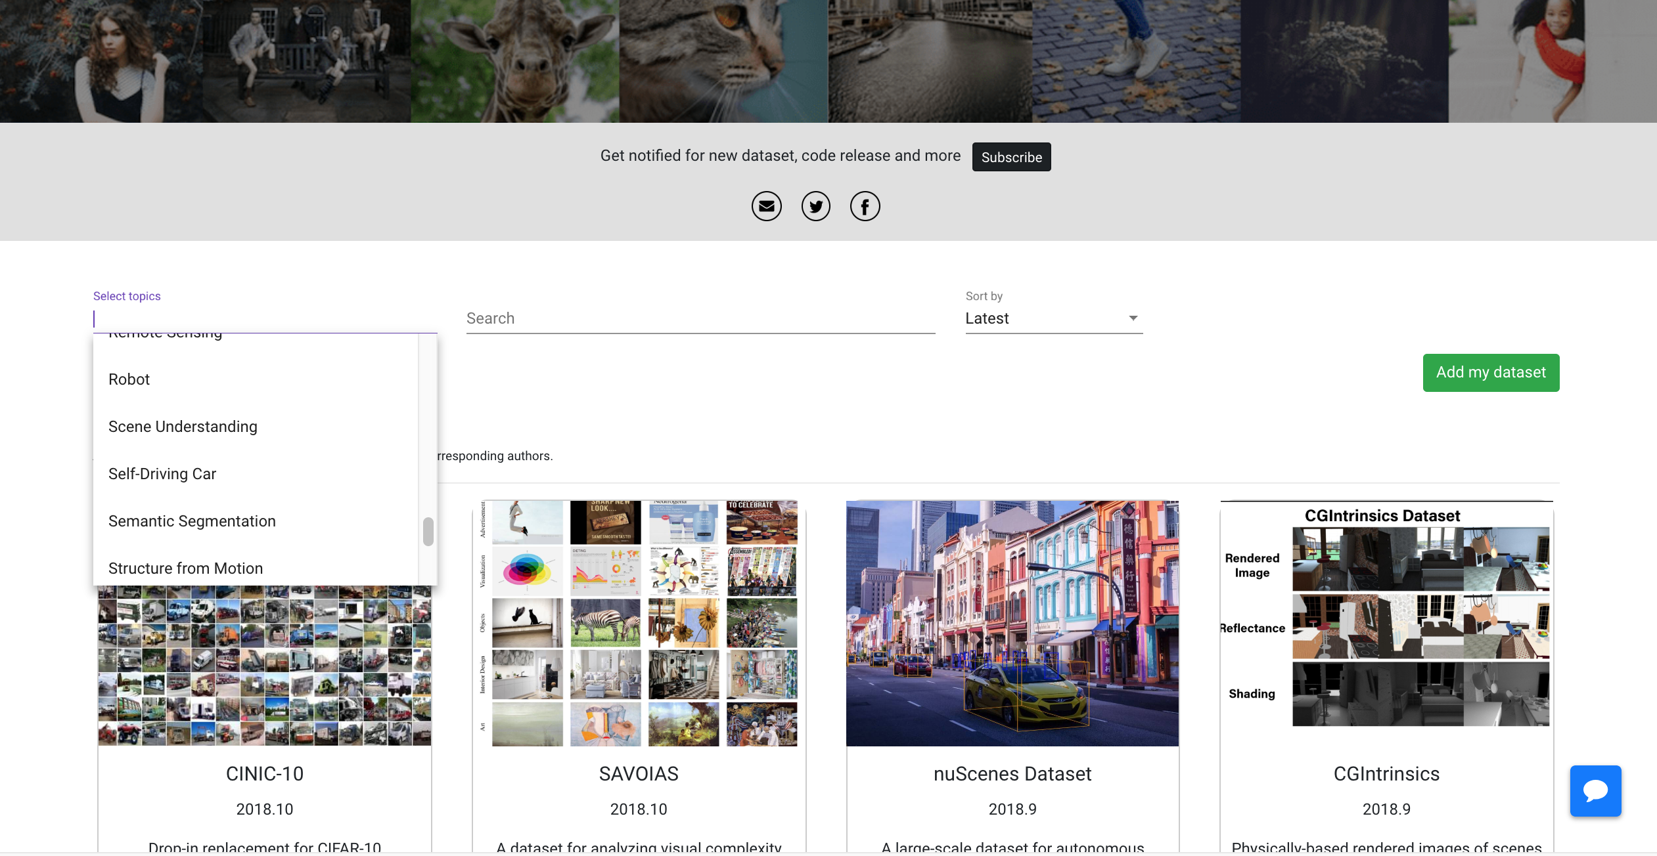Expand the Select topics dropdown list
Image resolution: width=1657 pixels, height=856 pixels.
point(263,318)
